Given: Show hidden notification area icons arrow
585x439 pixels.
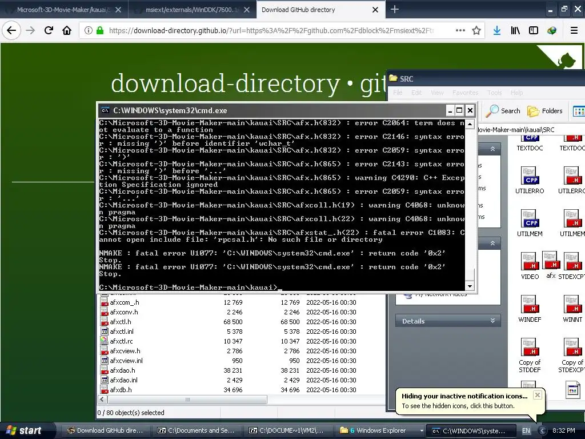Looking at the screenshot, I should pos(542,430).
